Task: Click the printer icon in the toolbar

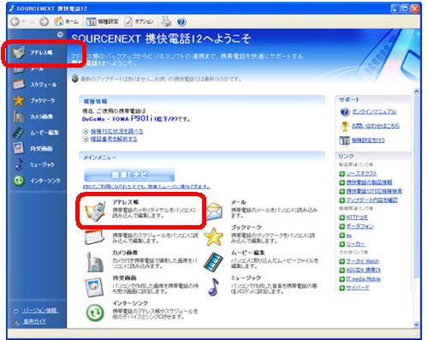Action: click(x=166, y=21)
